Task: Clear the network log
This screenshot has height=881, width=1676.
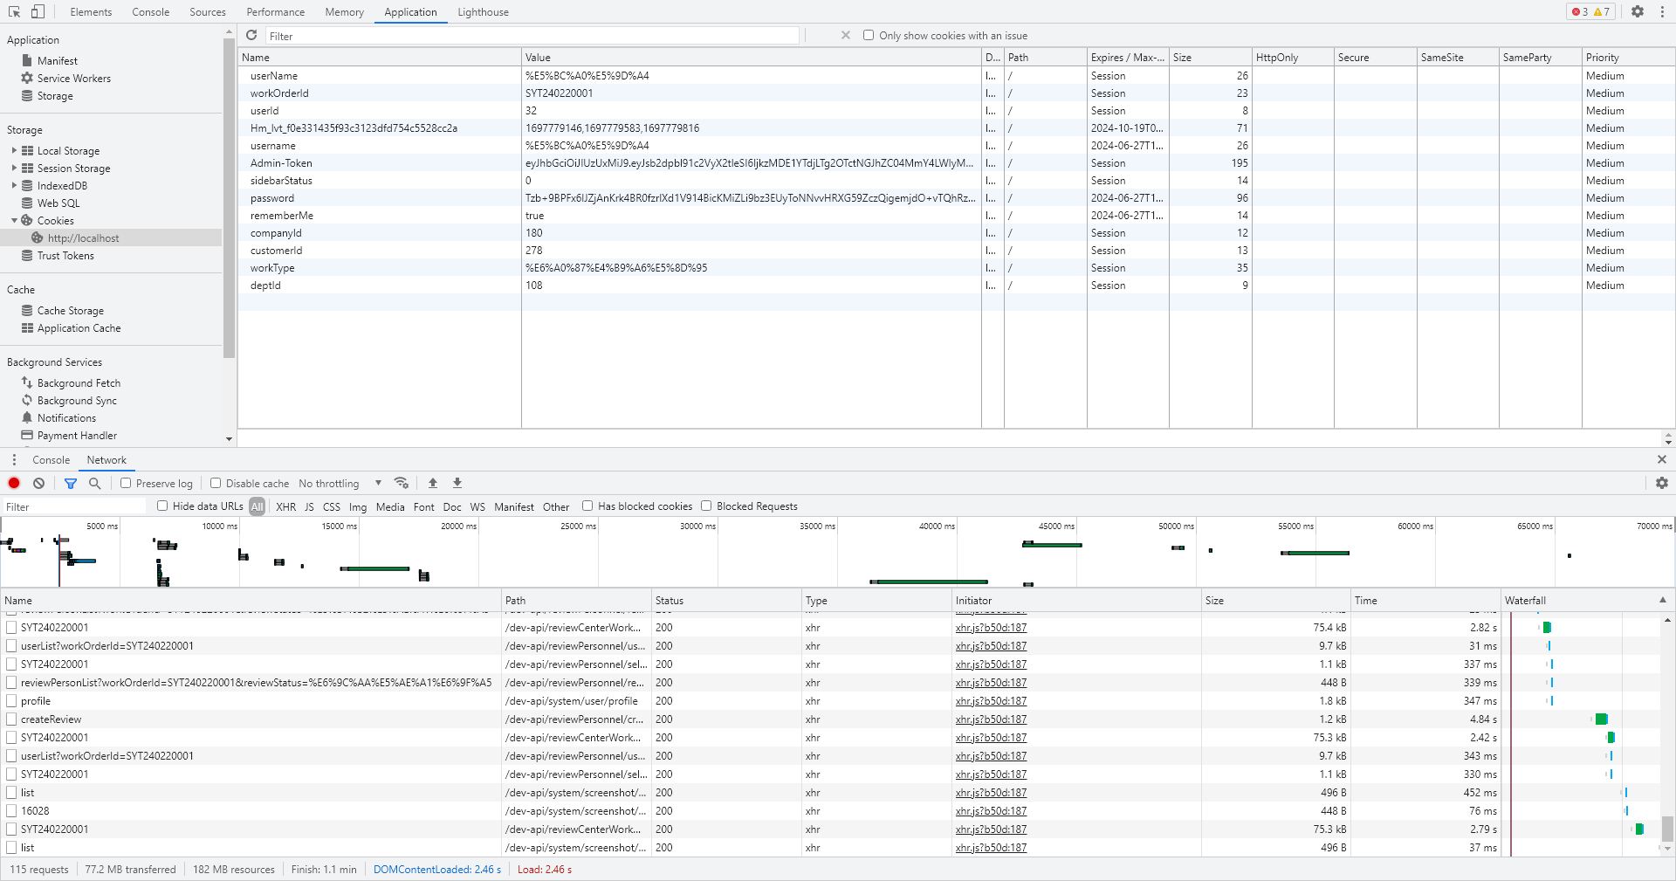Action: [x=38, y=483]
